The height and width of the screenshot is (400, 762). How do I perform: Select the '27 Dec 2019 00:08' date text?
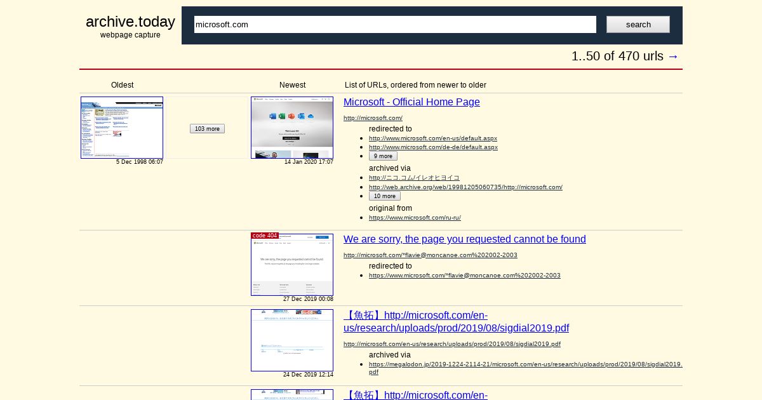coord(308,299)
